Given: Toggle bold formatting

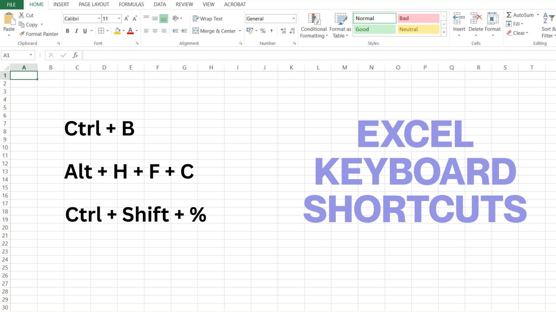Looking at the screenshot, I should pos(67,31).
